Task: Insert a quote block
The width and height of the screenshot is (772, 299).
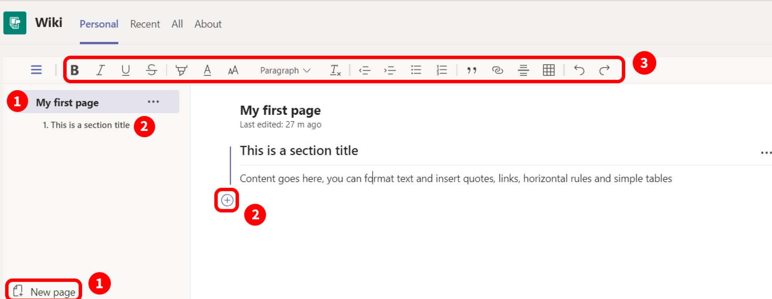Action: point(472,71)
